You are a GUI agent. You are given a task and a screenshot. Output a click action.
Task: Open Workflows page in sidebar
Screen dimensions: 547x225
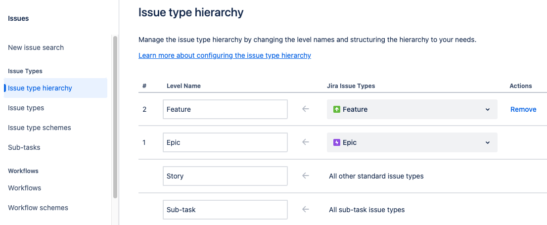(x=24, y=188)
